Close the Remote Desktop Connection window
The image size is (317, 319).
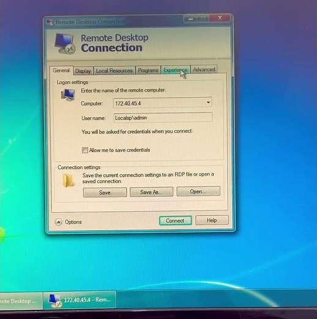220,18
